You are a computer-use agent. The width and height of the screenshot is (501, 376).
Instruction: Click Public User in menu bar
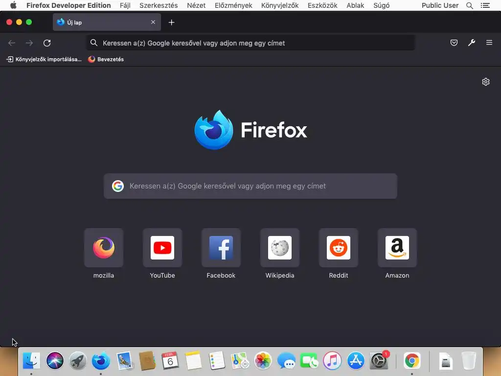pos(440,5)
